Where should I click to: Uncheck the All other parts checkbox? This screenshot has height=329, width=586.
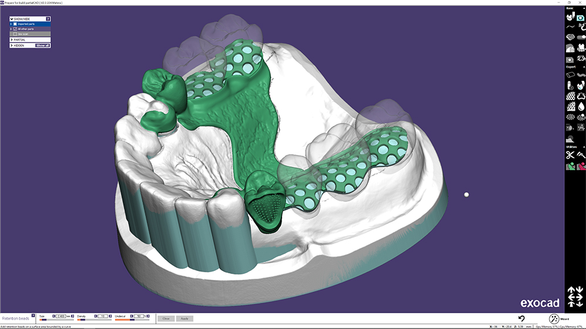pos(15,29)
